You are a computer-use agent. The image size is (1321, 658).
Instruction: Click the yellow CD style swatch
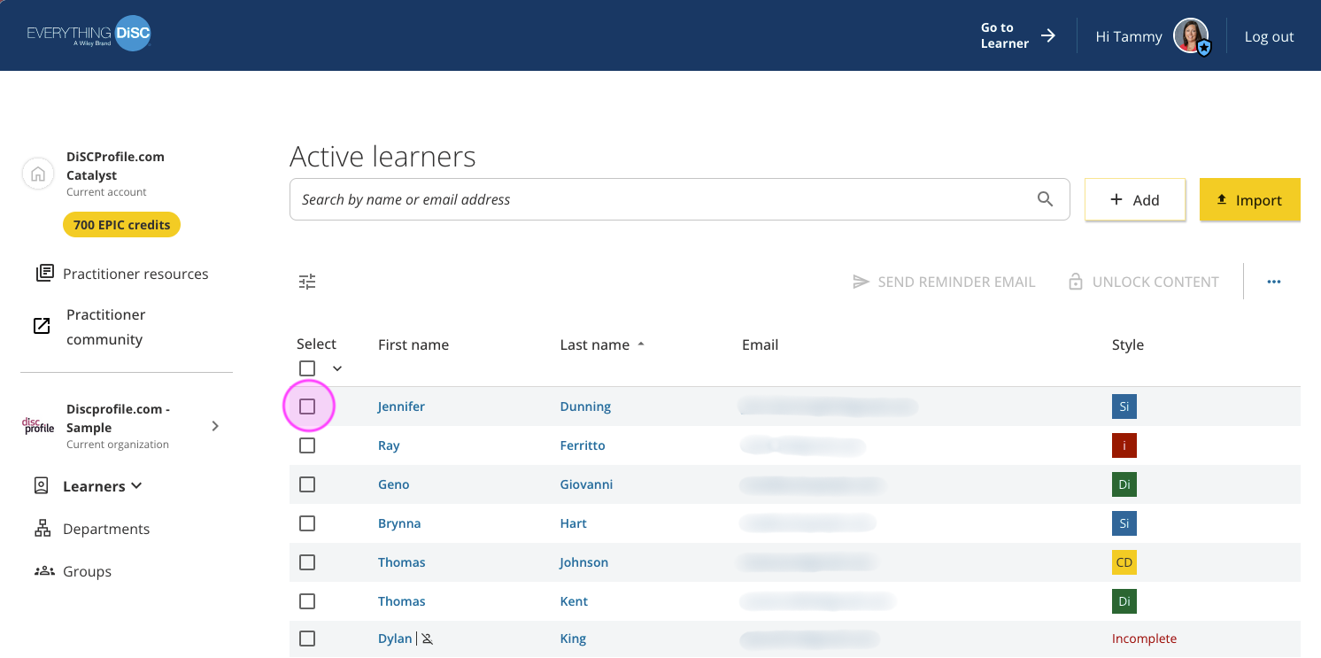click(1124, 562)
